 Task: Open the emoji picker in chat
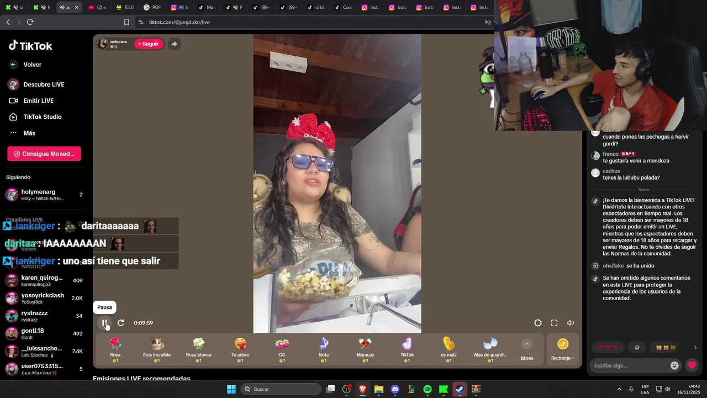pyautogui.click(x=674, y=365)
